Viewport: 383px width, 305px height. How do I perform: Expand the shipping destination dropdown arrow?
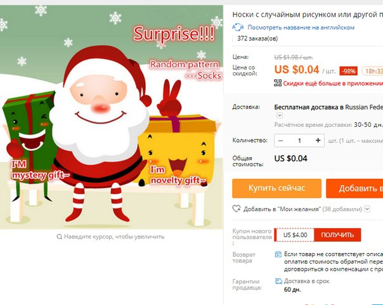[x=280, y=115]
